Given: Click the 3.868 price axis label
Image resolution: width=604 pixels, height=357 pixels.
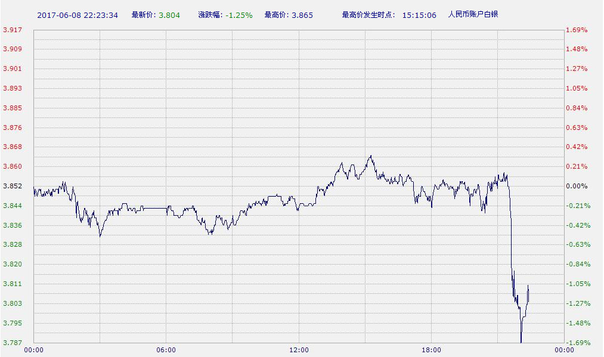Looking at the screenshot, I should [x=13, y=147].
